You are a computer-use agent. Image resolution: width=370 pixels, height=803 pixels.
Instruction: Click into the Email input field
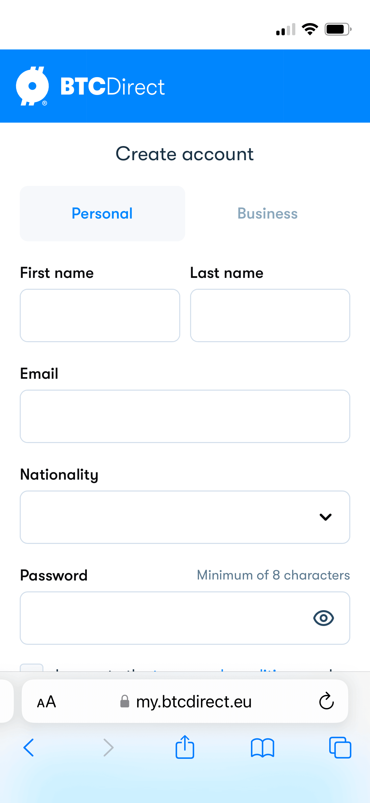[x=185, y=416]
